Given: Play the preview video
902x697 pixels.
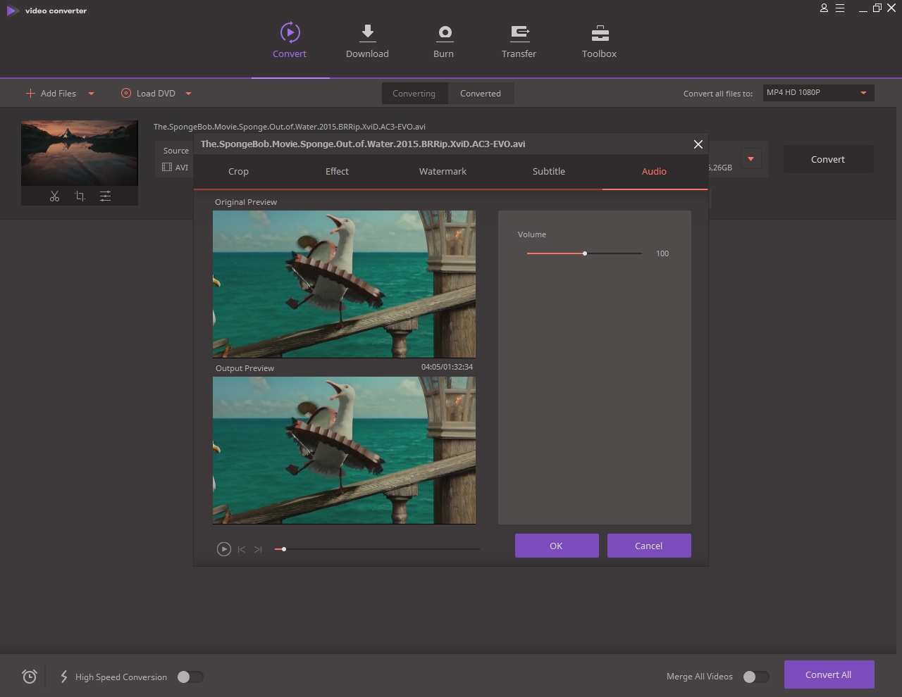Looking at the screenshot, I should pyautogui.click(x=223, y=549).
